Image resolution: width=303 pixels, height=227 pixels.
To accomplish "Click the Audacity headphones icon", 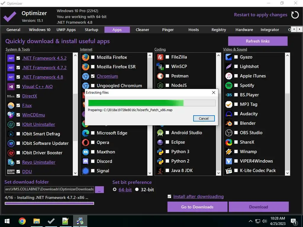I will tap(229, 114).
